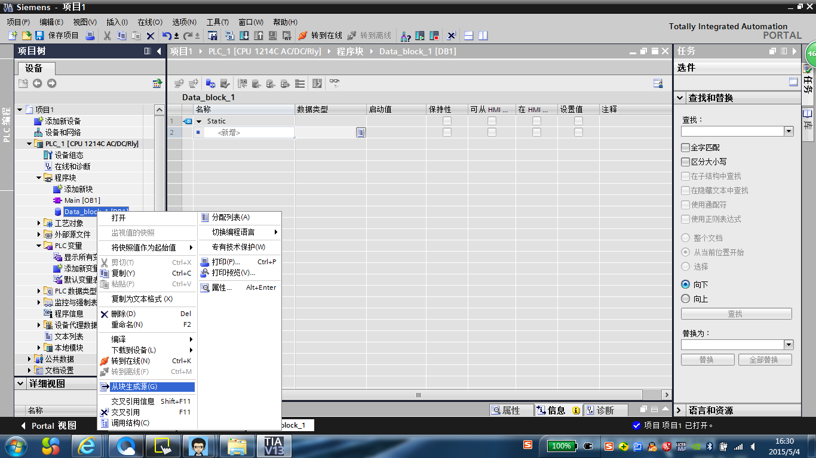
Task: Save the project with the floppy disk icon
Action: click(x=39, y=36)
